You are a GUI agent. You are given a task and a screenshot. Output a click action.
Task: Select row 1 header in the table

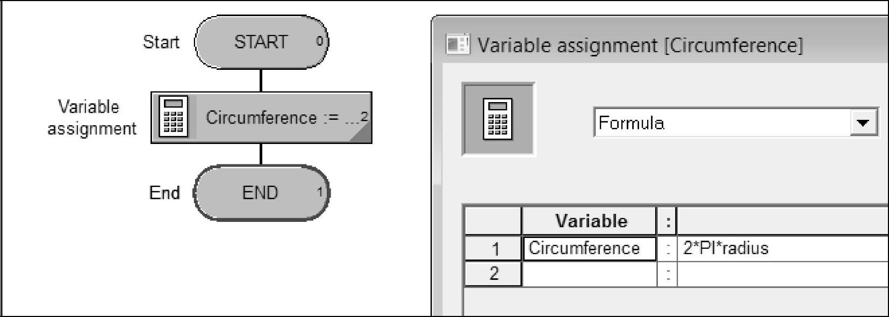click(x=493, y=249)
